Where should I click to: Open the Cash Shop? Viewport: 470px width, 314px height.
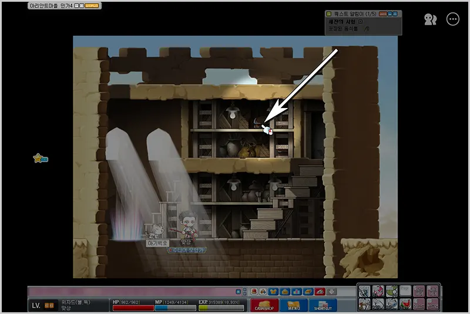pyautogui.click(x=264, y=305)
